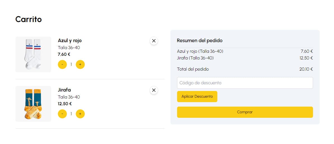Decrease quantity of Jirafa socks
Screen dimensions: 334x144
(x=62, y=114)
